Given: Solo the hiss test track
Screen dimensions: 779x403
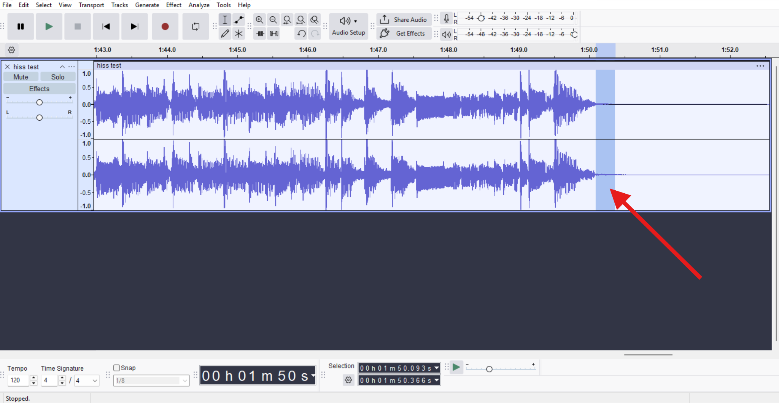Looking at the screenshot, I should pos(57,76).
